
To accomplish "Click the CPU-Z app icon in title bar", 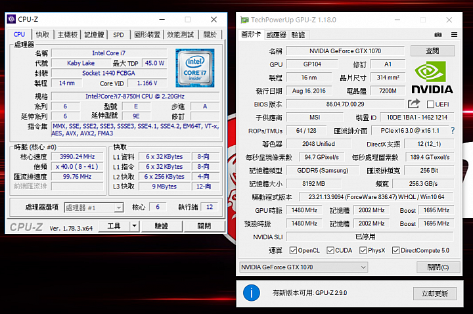I will pyautogui.click(x=11, y=19).
